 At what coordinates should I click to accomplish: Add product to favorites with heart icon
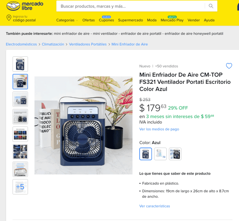point(229,66)
